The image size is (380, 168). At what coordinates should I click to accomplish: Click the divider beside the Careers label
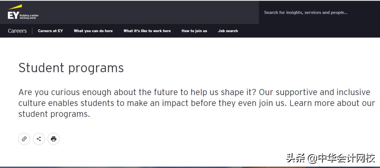pyautogui.click(x=32, y=31)
